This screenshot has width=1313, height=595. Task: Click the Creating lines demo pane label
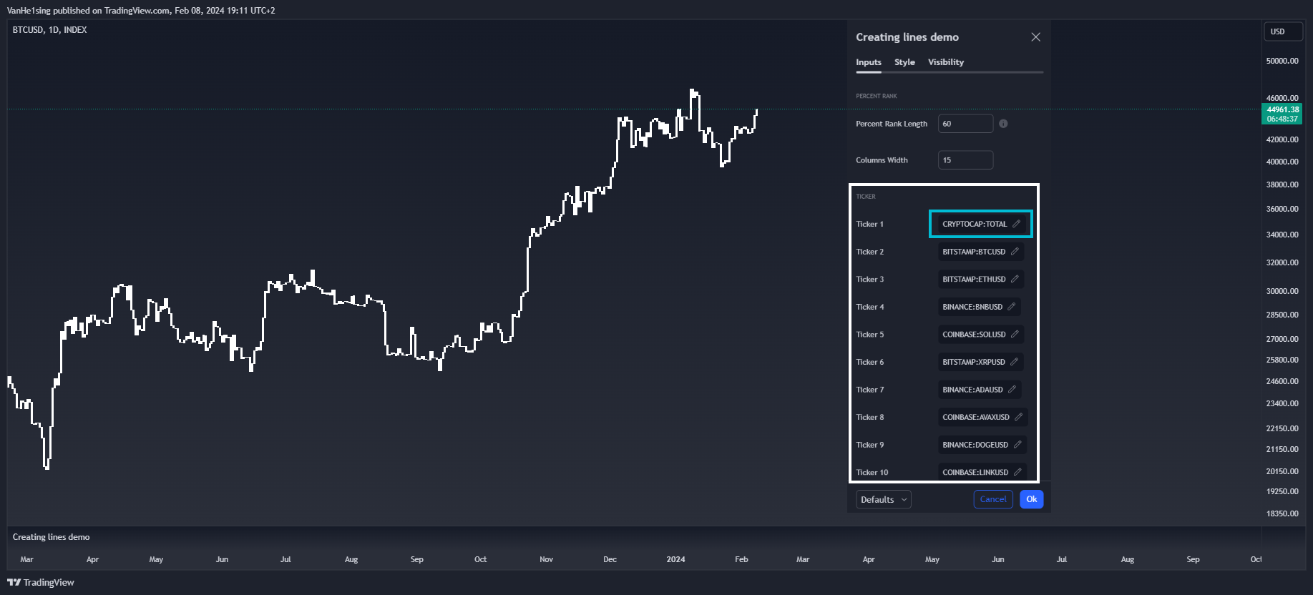coord(52,537)
